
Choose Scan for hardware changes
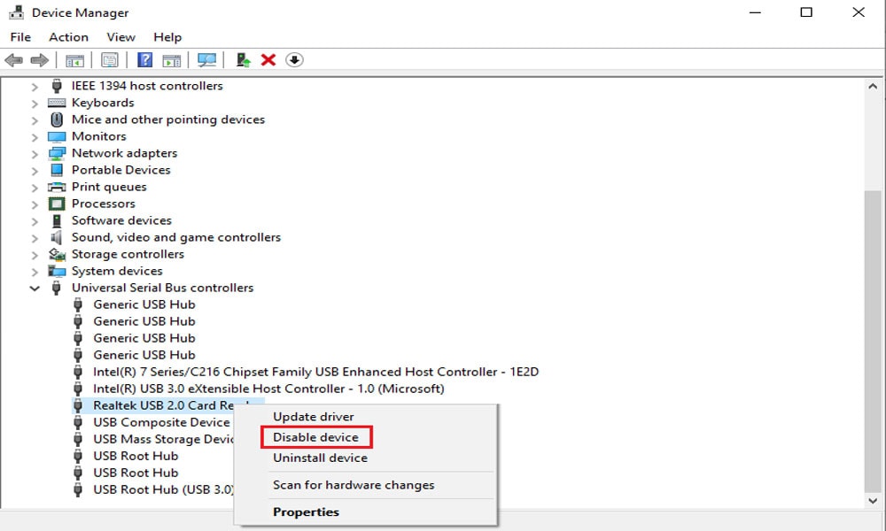click(x=354, y=485)
